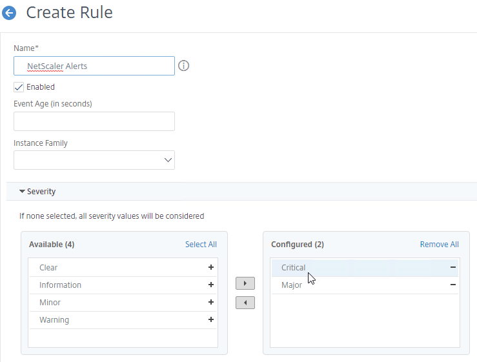This screenshot has width=477, height=362.
Task: Select Warning in the Available list
Action: (x=123, y=320)
